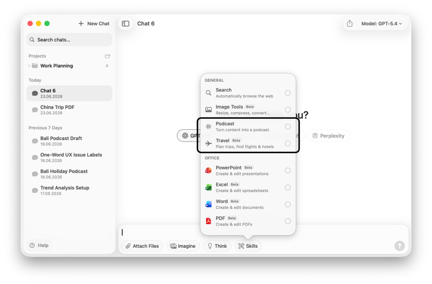This screenshot has width=432, height=284.
Task: Click the Help button
Action: tap(39, 245)
